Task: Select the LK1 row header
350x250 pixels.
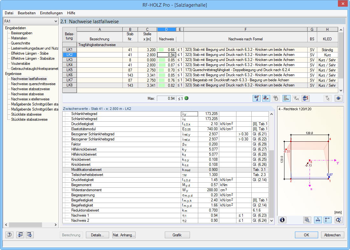Action: pyautogui.click(x=70, y=50)
